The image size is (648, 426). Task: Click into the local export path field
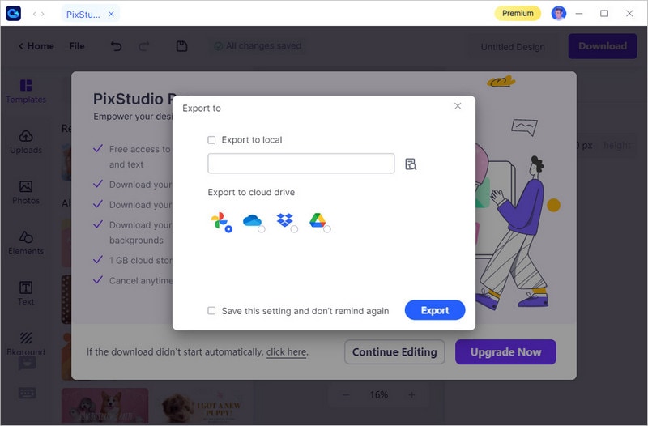point(301,164)
